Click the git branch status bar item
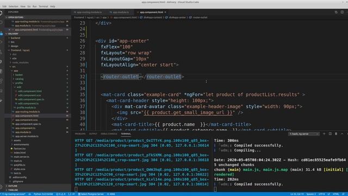 pyautogui.click(x=14, y=194)
